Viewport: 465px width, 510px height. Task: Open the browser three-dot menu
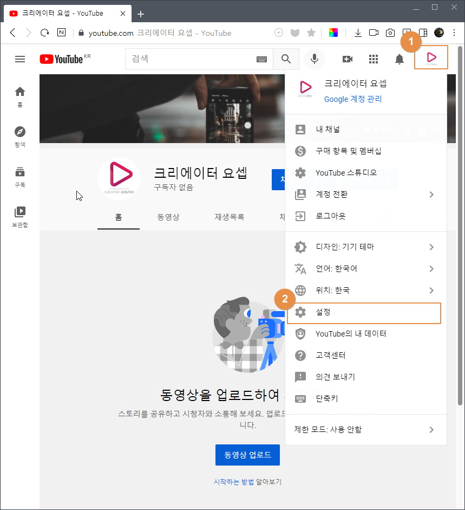454,33
